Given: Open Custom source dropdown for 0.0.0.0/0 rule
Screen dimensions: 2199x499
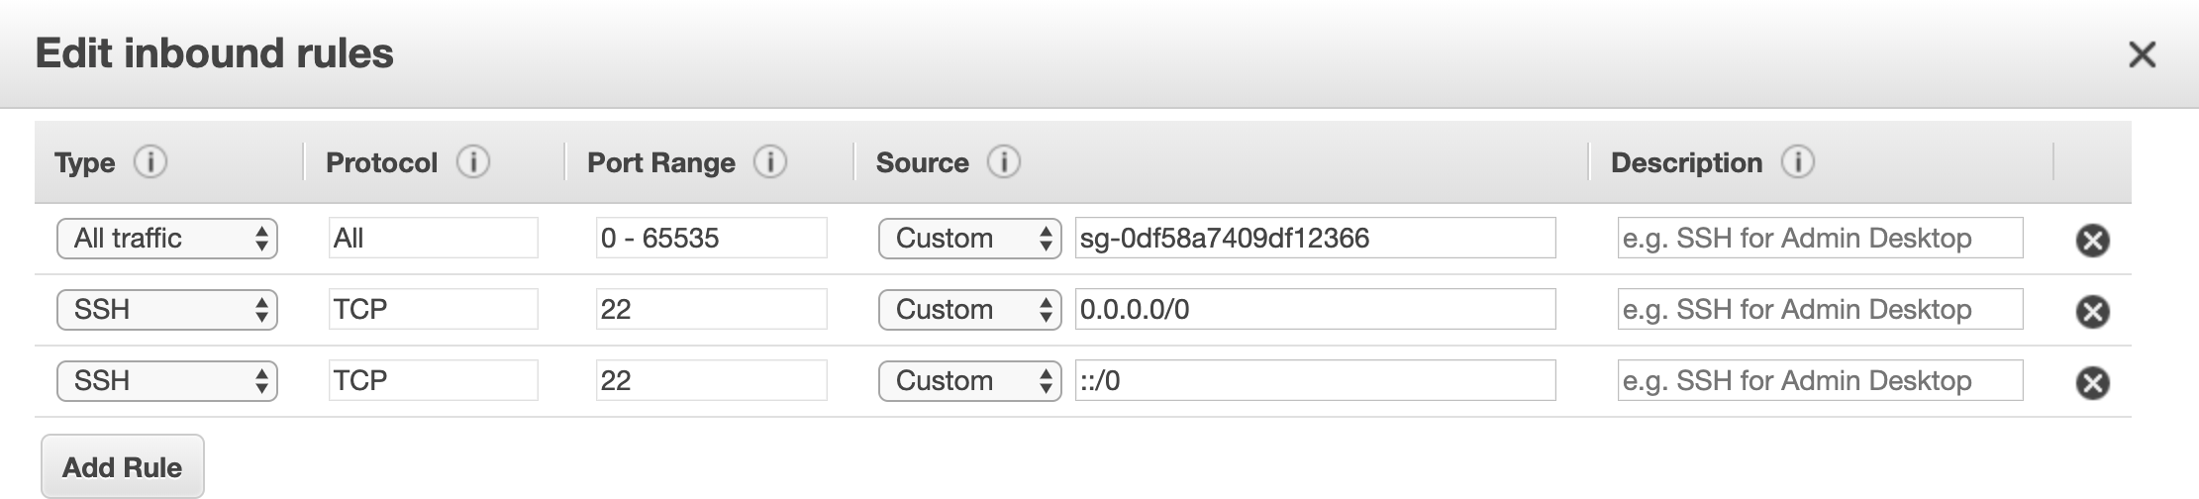Looking at the screenshot, I should point(969,310).
